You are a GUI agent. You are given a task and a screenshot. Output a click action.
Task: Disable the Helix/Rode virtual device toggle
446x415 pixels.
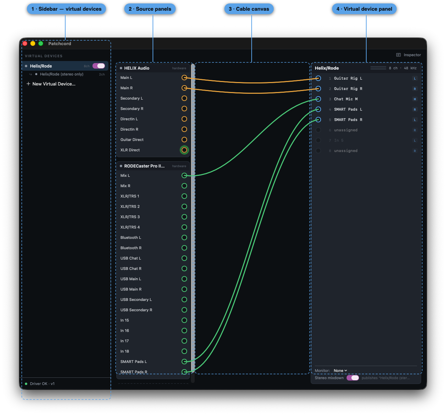99,66
